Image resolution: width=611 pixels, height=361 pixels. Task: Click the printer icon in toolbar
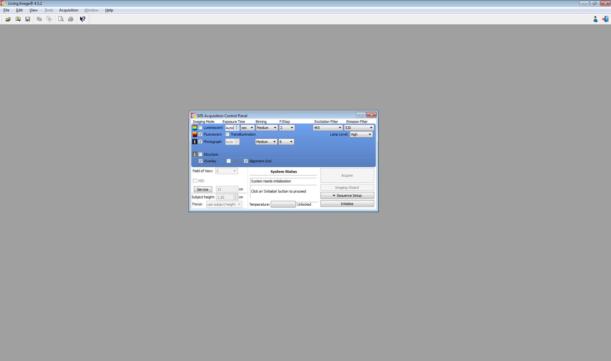tap(71, 19)
